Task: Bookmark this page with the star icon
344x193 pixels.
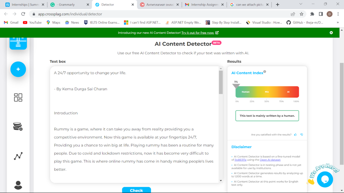Action: pyautogui.click(x=301, y=14)
